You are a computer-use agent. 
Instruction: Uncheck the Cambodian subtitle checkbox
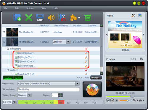[x=16, y=53]
